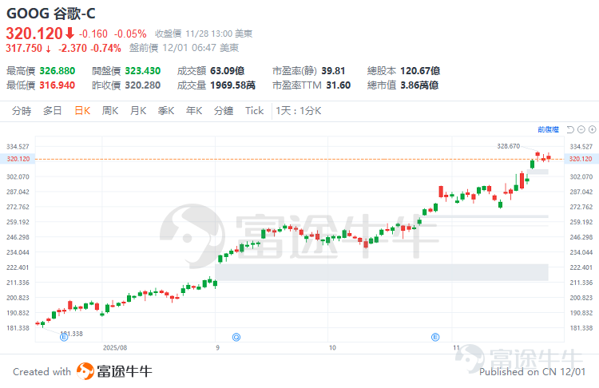599x388 pixels.
Task: Click the Created with 富途牛牛 text
Action: pos(82,371)
